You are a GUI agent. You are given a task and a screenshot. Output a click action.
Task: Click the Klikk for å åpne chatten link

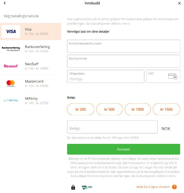153,187
